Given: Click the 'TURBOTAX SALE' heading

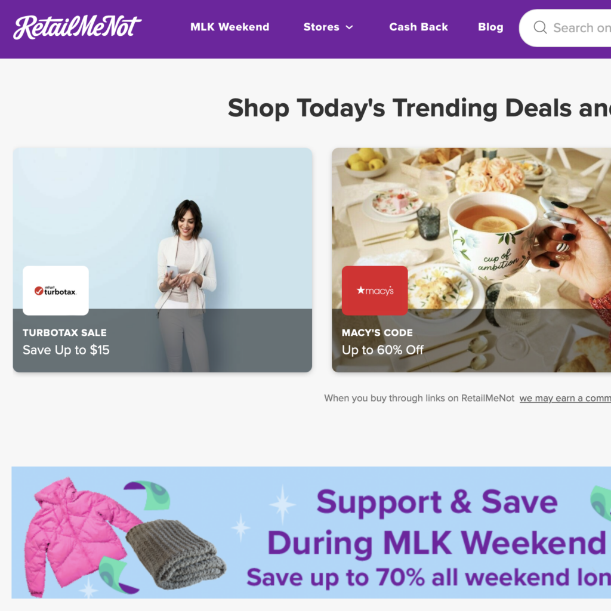Looking at the screenshot, I should (x=64, y=333).
